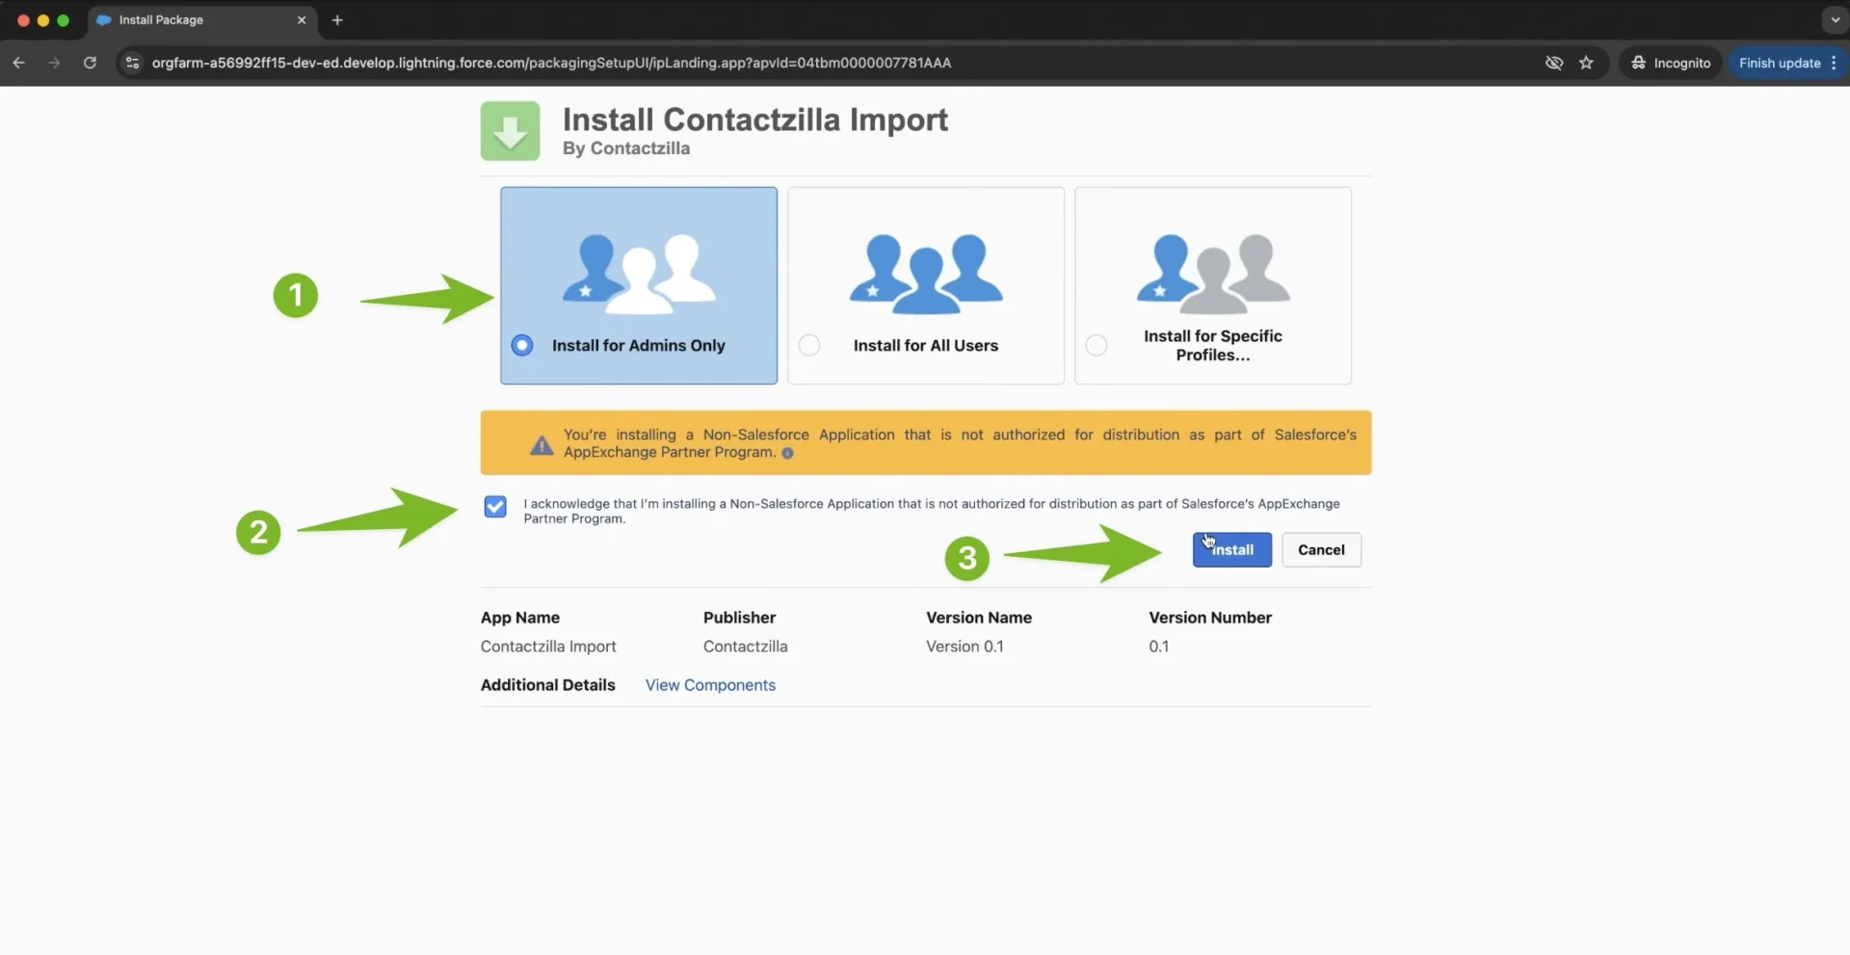Click the green package download icon
Screen dimensions: 1850x955
coord(510,131)
